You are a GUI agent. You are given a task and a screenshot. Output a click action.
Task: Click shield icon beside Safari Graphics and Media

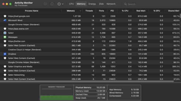coord(5,67)
